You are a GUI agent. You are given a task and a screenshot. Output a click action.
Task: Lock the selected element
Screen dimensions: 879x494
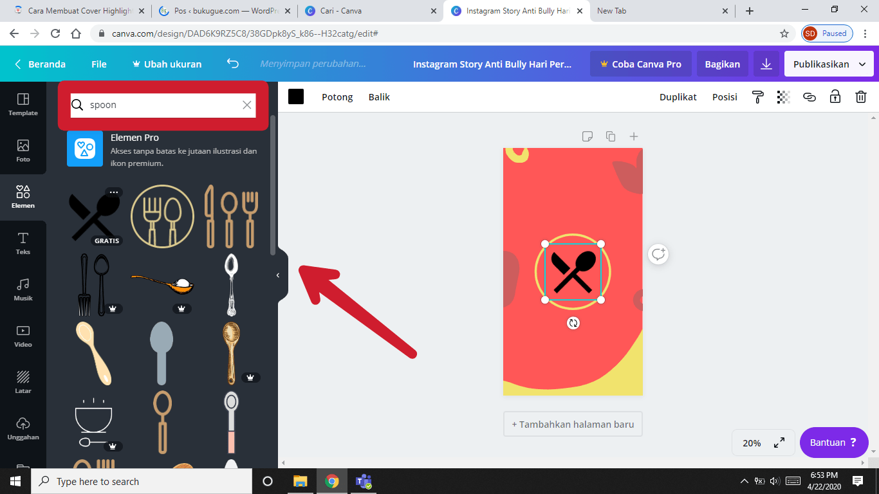click(x=835, y=96)
